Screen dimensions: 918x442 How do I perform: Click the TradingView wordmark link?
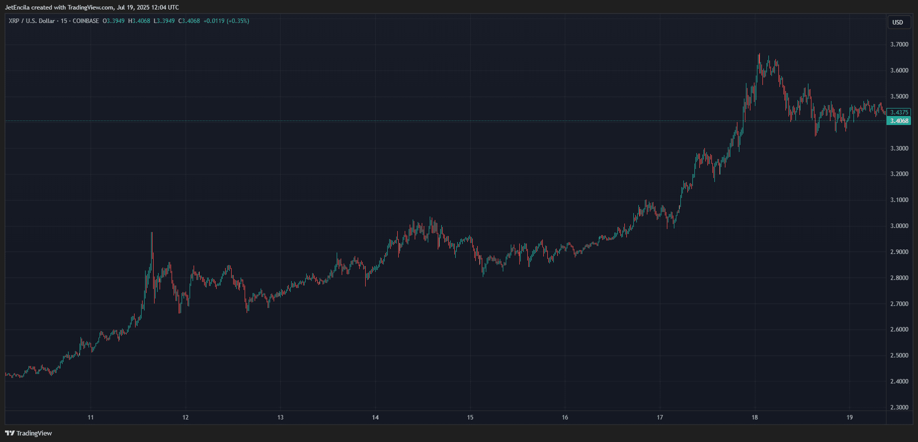tap(34, 433)
